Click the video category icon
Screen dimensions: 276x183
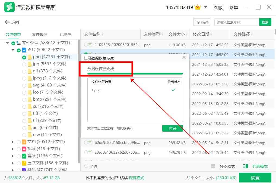24,149
